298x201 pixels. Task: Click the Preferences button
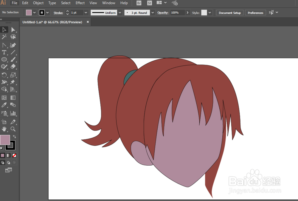click(255, 13)
